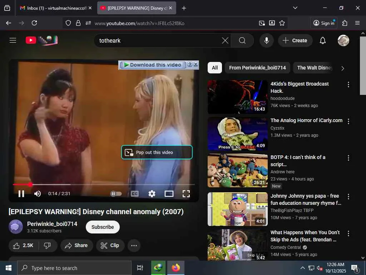The width and height of the screenshot is (366, 275).
Task: Click the Firefox Sign in button
Action: 324,23
